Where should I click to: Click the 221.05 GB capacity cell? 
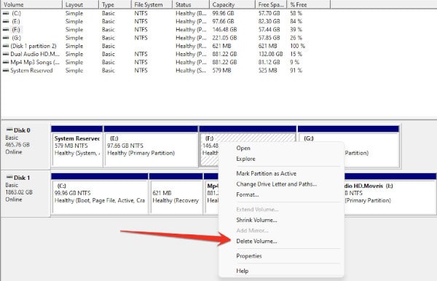tap(224, 38)
